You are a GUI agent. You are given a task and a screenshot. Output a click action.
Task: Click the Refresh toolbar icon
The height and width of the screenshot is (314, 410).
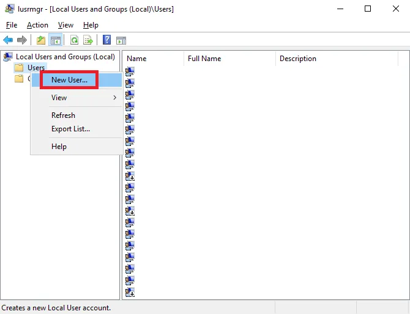[74, 40]
